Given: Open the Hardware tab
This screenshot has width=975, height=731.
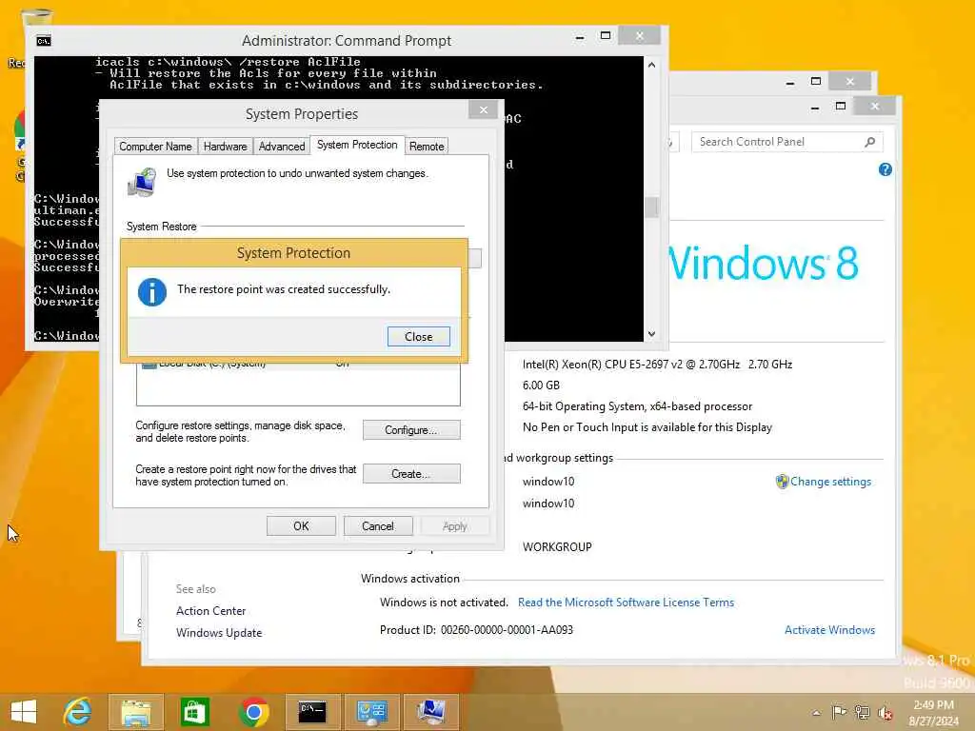Looking at the screenshot, I should coord(225,146).
